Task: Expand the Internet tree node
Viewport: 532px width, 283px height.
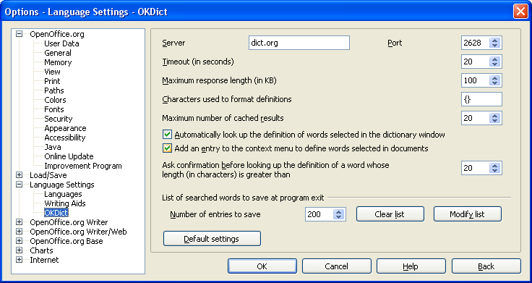Action: click(x=19, y=260)
